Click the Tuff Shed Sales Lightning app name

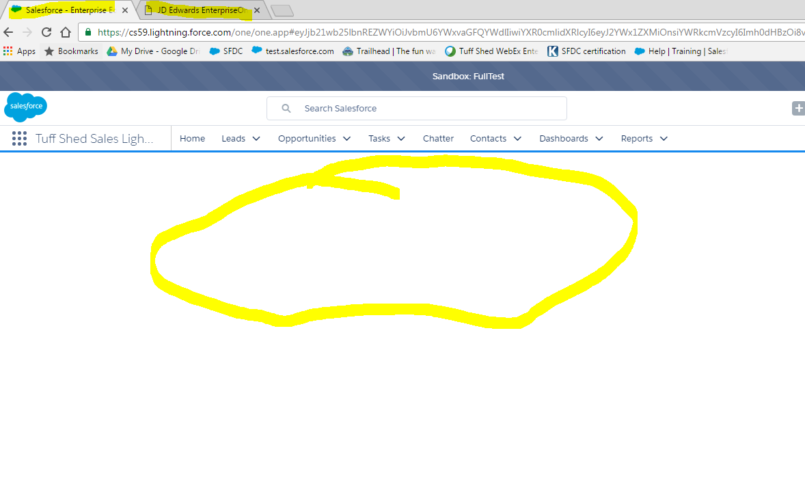click(x=94, y=139)
